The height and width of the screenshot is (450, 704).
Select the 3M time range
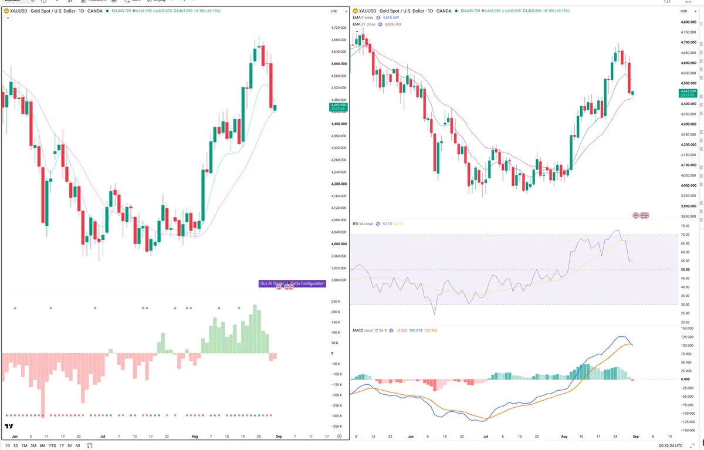33,446
